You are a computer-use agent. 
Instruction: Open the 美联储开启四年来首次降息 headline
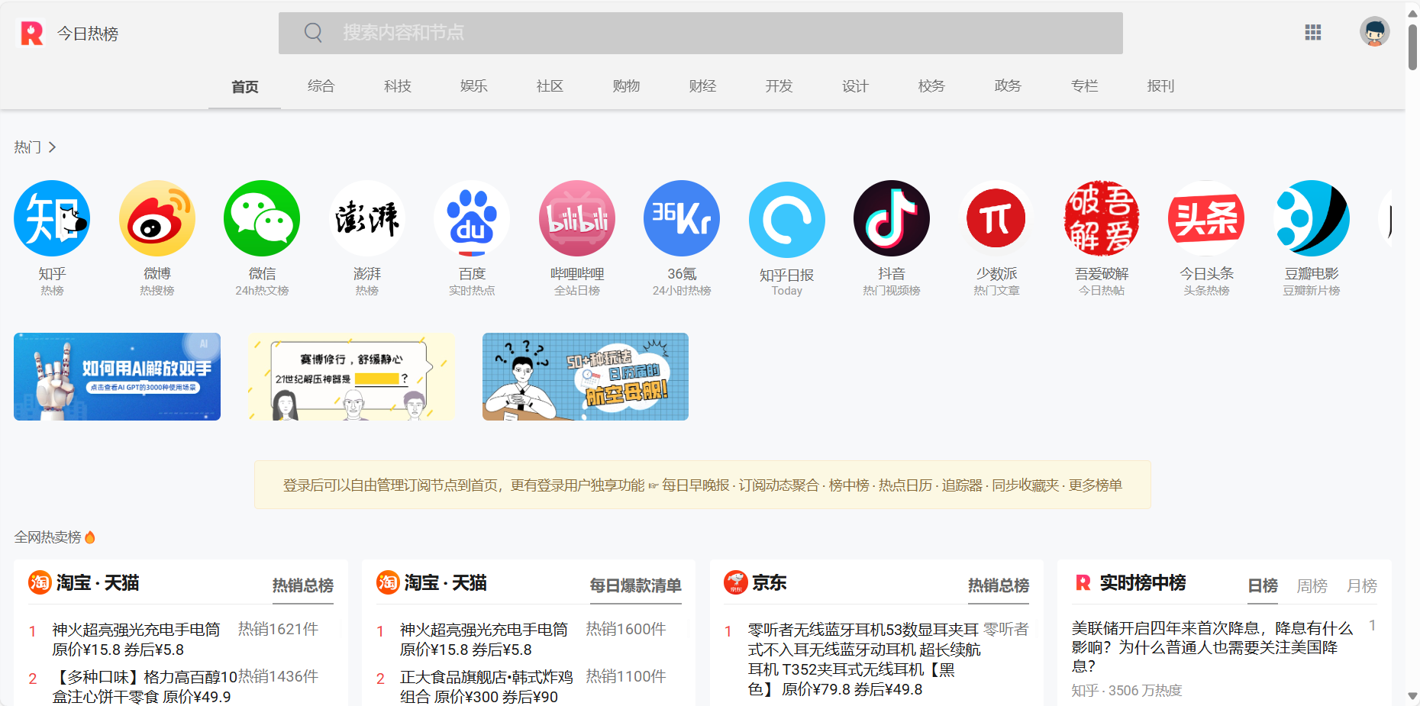tap(1212, 646)
